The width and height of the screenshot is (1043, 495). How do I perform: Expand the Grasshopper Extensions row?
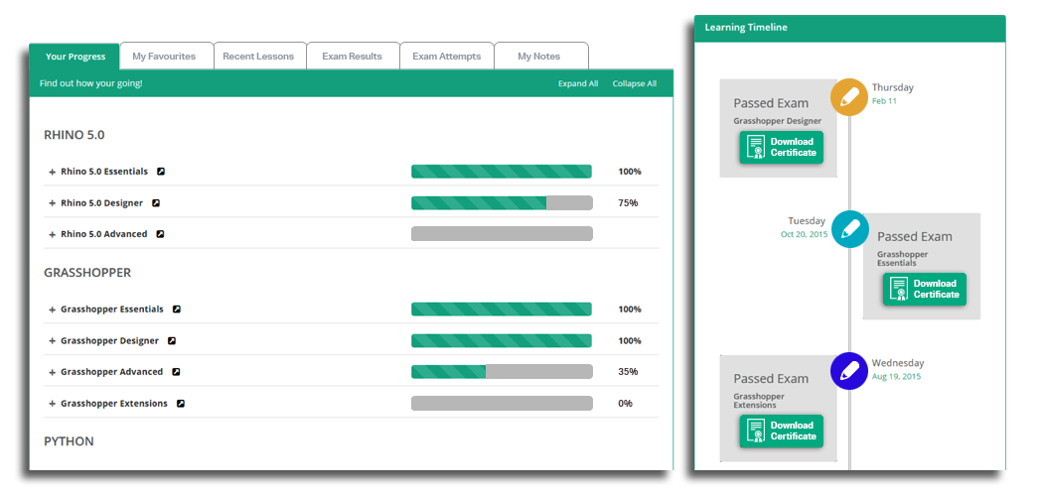click(52, 404)
